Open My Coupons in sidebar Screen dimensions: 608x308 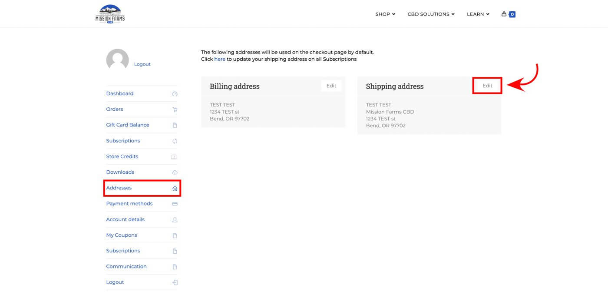tap(122, 235)
